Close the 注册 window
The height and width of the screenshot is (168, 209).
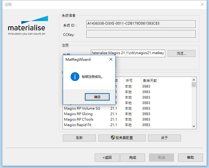point(202,4)
